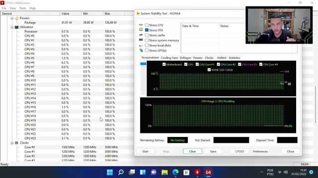The image size is (318, 178).
Task: Toggle Motherboard temperature graph checkbox
Action: point(164,64)
